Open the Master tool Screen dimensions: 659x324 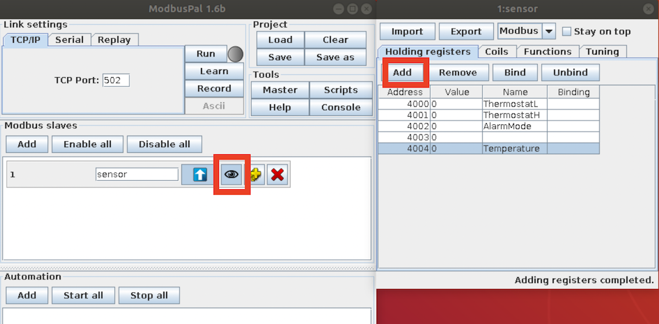tap(280, 90)
